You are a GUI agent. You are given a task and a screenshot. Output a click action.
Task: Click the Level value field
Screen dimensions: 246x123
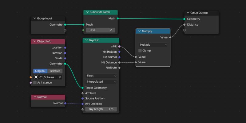101,30
